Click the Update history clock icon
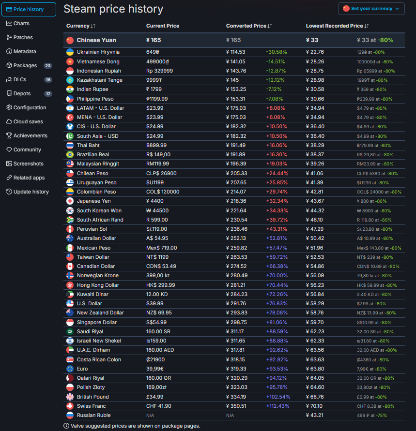The width and height of the screenshot is (416, 431). click(x=9, y=192)
